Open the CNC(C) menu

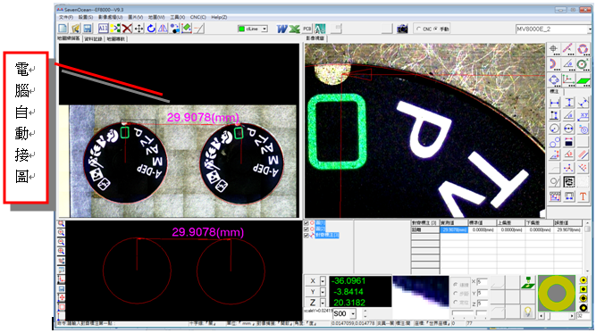tap(198, 17)
